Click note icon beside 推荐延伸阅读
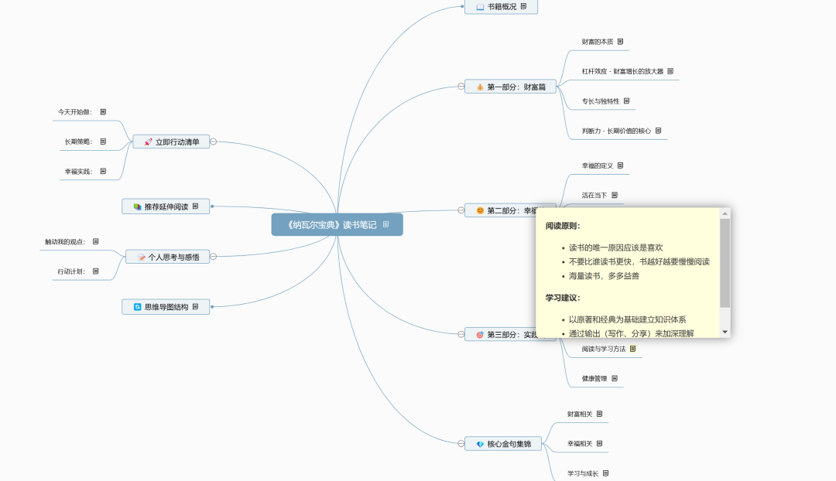Viewport: 836px width, 481px height. [196, 206]
